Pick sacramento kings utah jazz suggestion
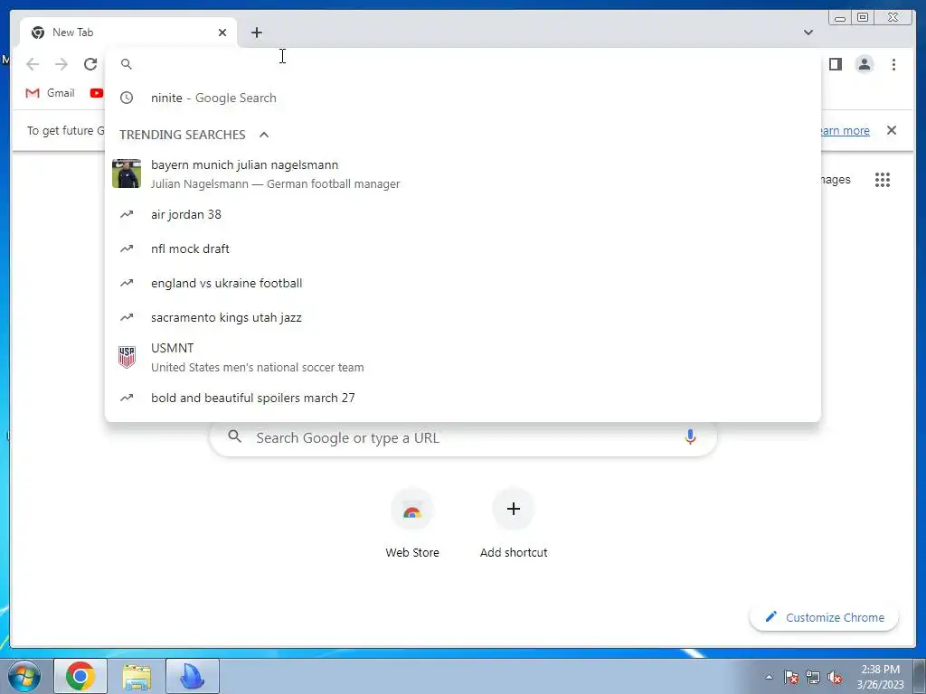The height and width of the screenshot is (694, 926). [x=462, y=317]
